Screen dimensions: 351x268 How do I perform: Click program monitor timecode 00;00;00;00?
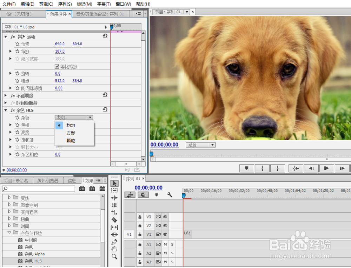pos(164,145)
